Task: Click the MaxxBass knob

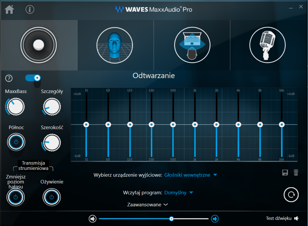Action: tap(16, 107)
